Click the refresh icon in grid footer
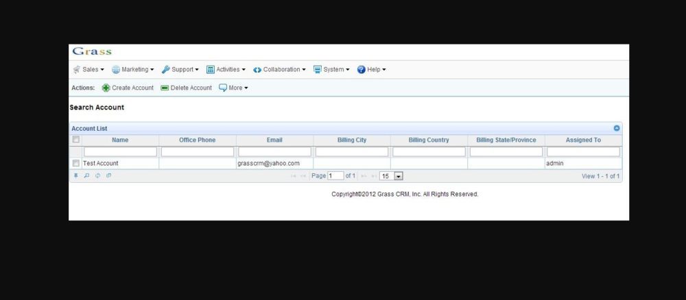Screen dimensions: 686x300 [x=97, y=176]
